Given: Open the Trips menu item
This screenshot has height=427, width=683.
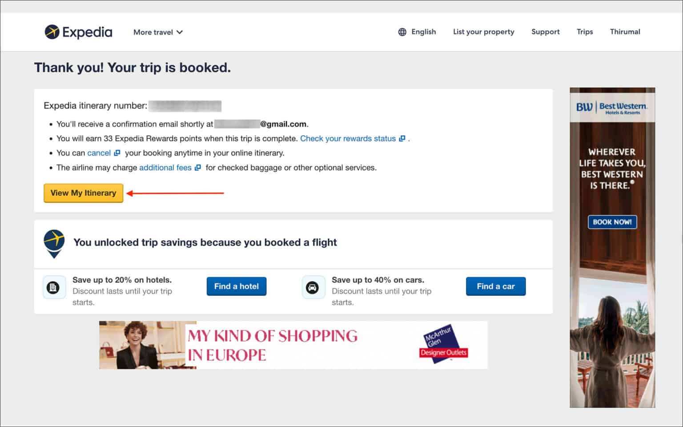Looking at the screenshot, I should pyautogui.click(x=584, y=32).
